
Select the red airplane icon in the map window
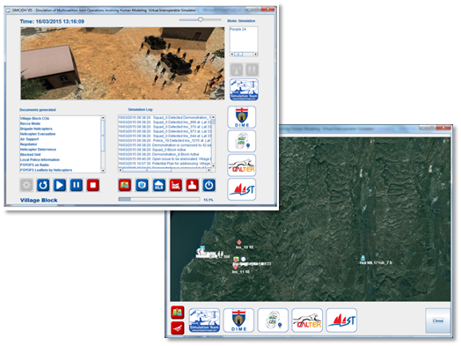[178, 328]
